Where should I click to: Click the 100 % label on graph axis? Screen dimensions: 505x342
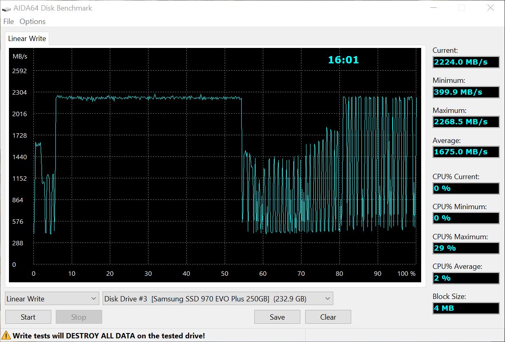coord(407,273)
